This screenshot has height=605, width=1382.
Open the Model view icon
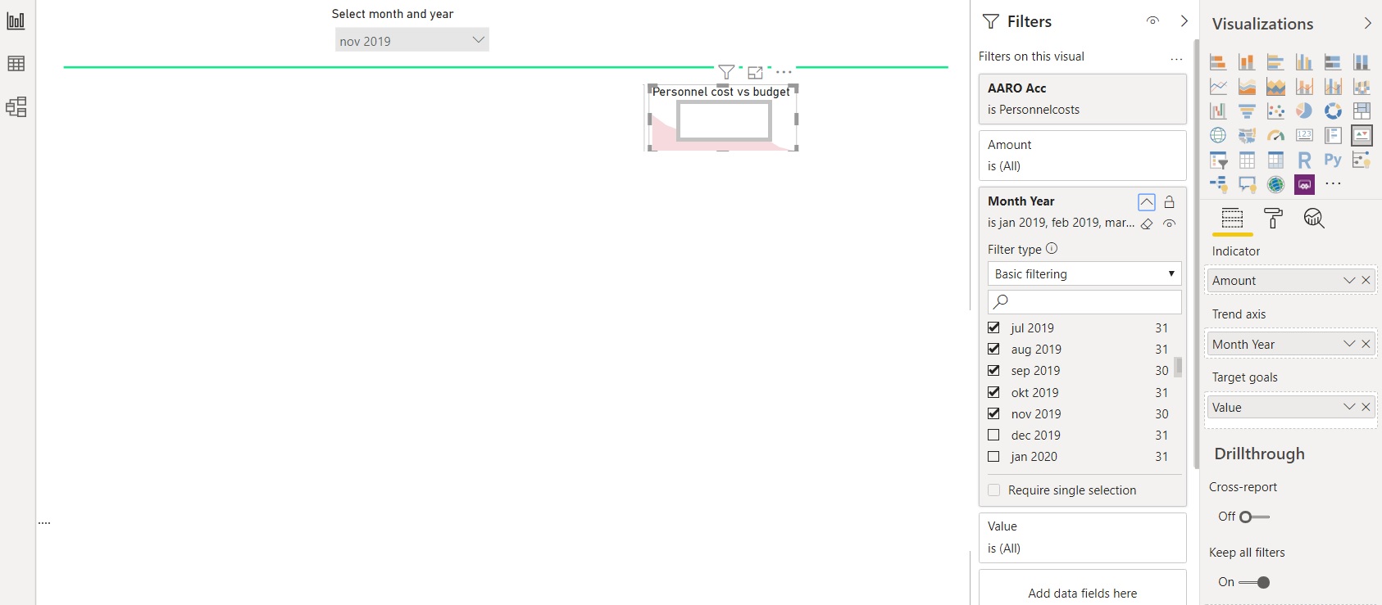coord(16,106)
